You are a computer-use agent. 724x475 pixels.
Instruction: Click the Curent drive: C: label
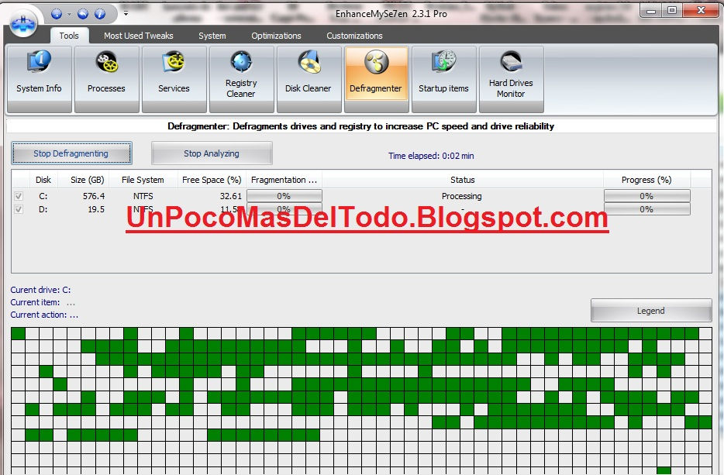coord(40,290)
